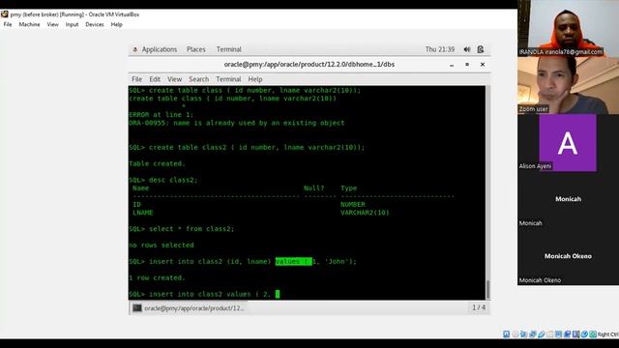Click the terminal cursor after 'values ( 2,'

278,294
